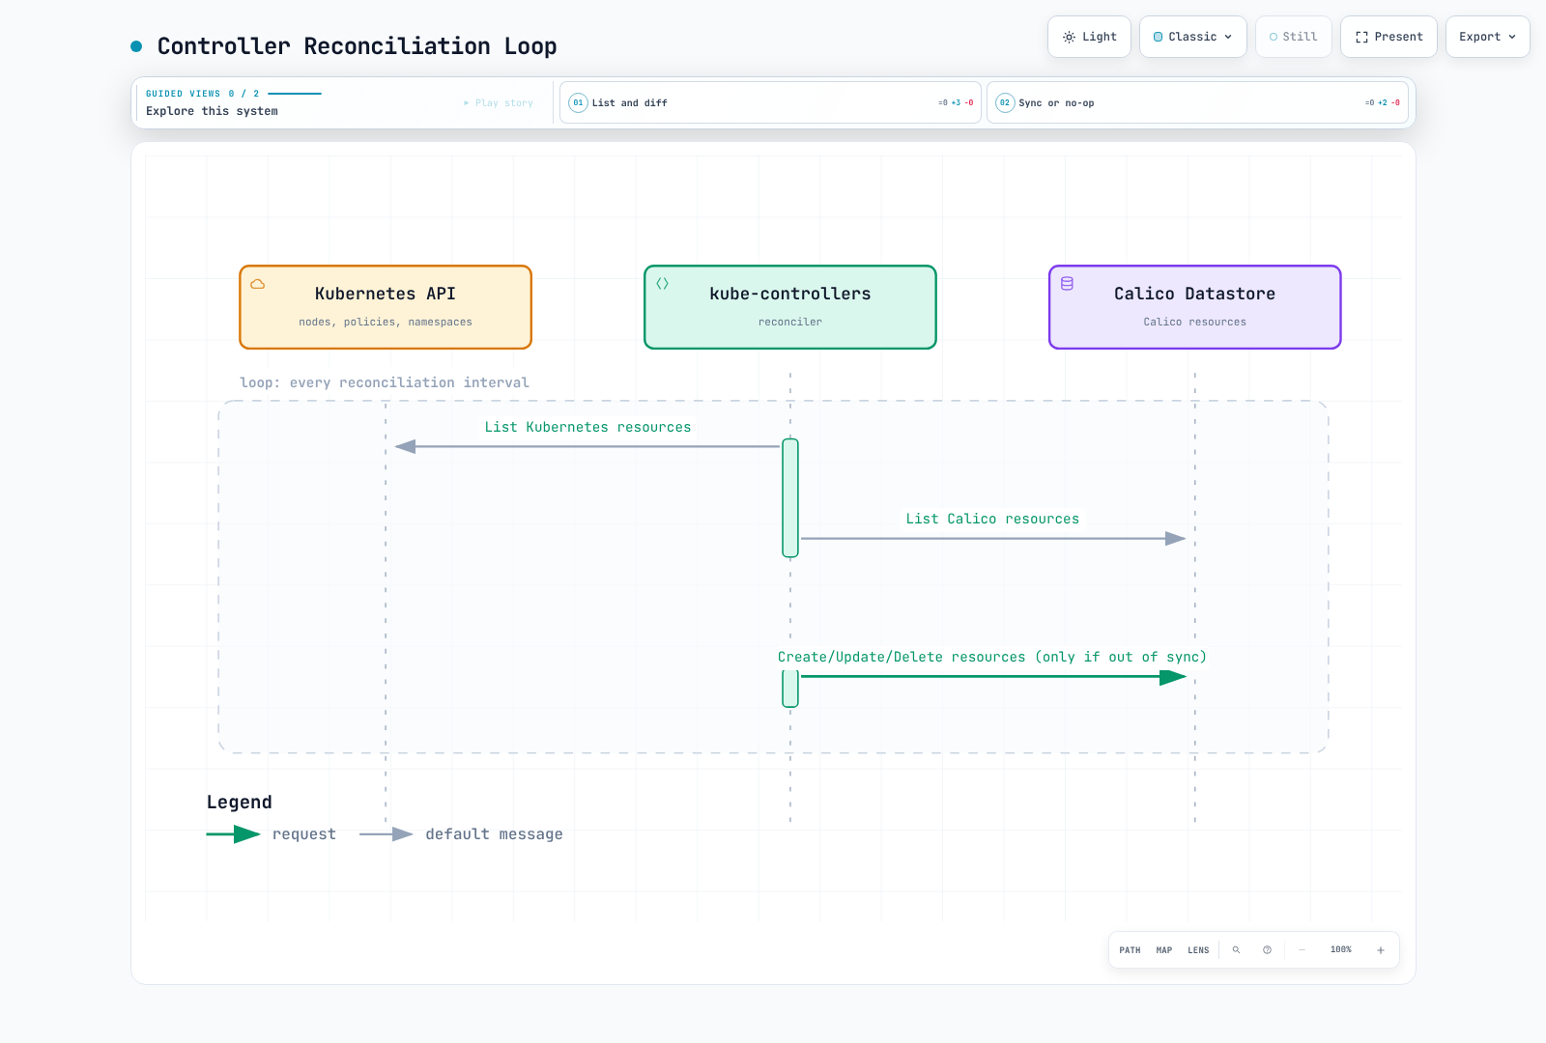Enter Present fullscreen mode

pos(1389,37)
